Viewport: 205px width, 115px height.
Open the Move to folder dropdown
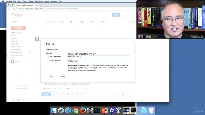click(83, 22)
